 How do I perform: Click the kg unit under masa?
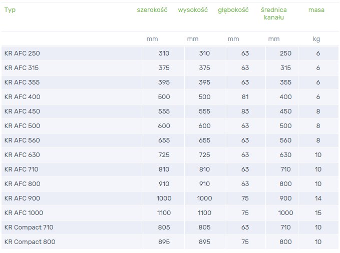pyautogui.click(x=316, y=39)
